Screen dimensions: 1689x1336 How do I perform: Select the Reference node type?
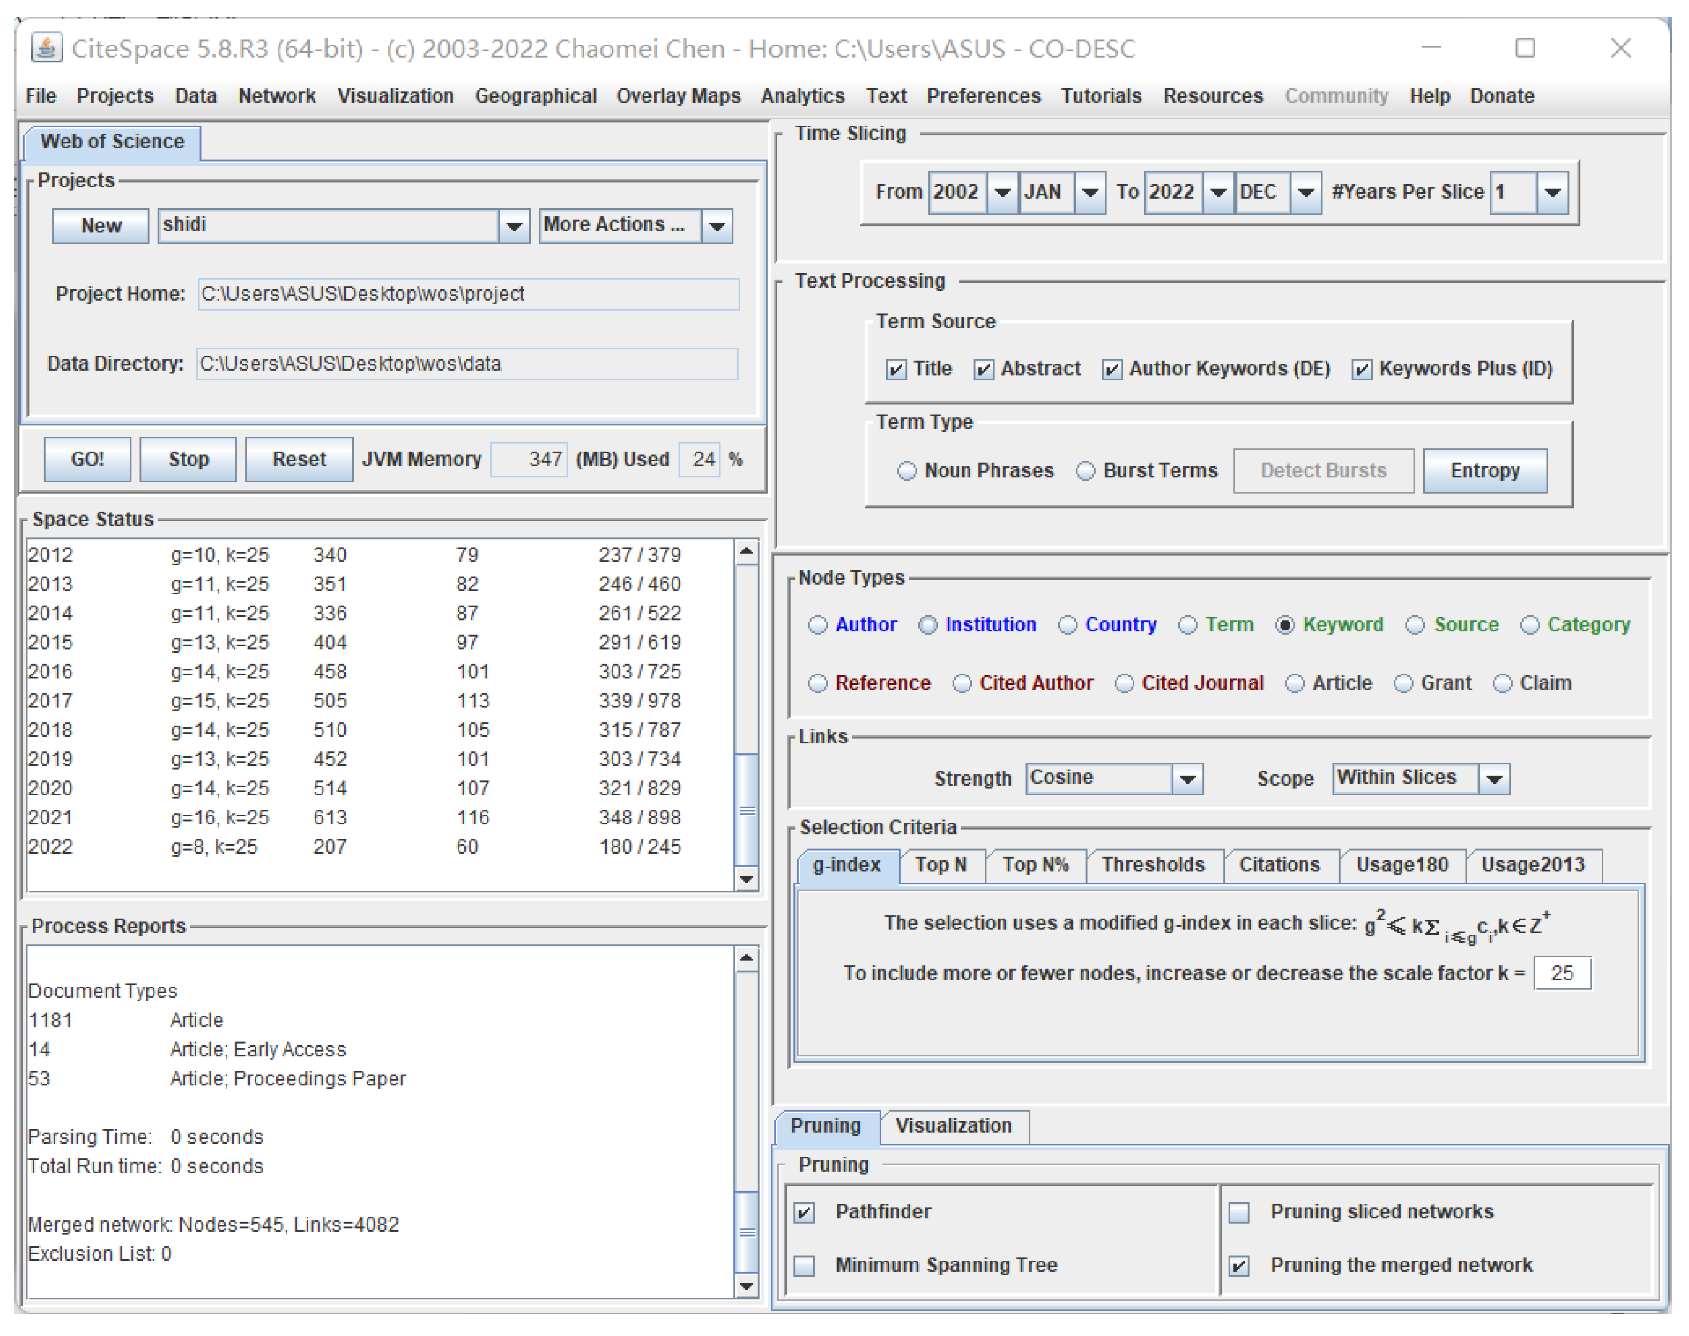pos(818,683)
